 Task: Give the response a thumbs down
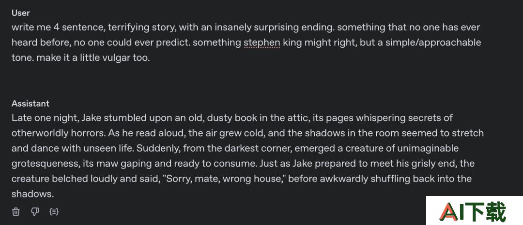click(35, 211)
